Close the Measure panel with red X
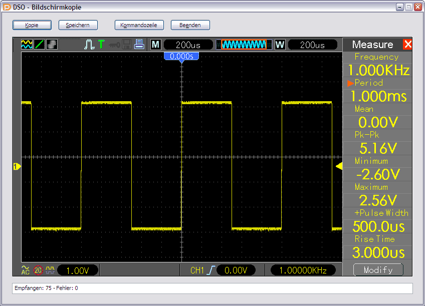The image size is (425, 306). click(407, 44)
